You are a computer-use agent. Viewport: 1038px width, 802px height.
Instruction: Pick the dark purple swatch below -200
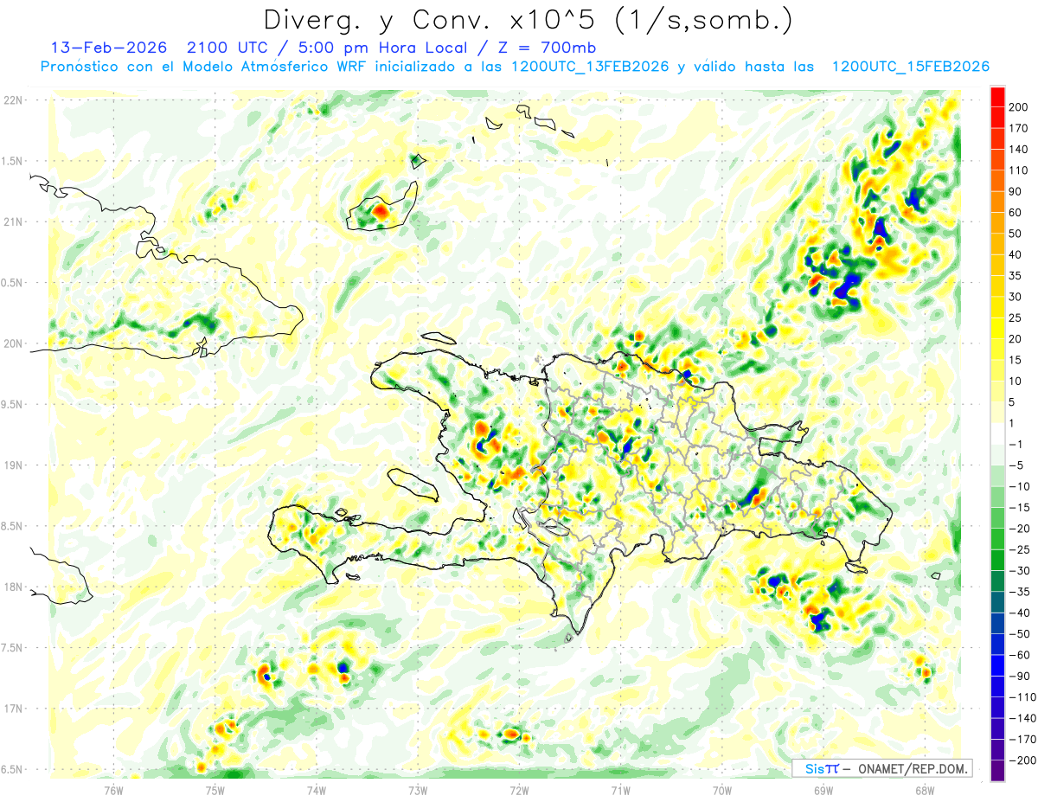tap(998, 772)
